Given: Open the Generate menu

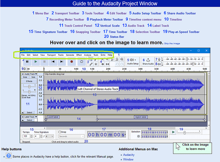Looking at the screenshot, I should (x=70, y=55).
